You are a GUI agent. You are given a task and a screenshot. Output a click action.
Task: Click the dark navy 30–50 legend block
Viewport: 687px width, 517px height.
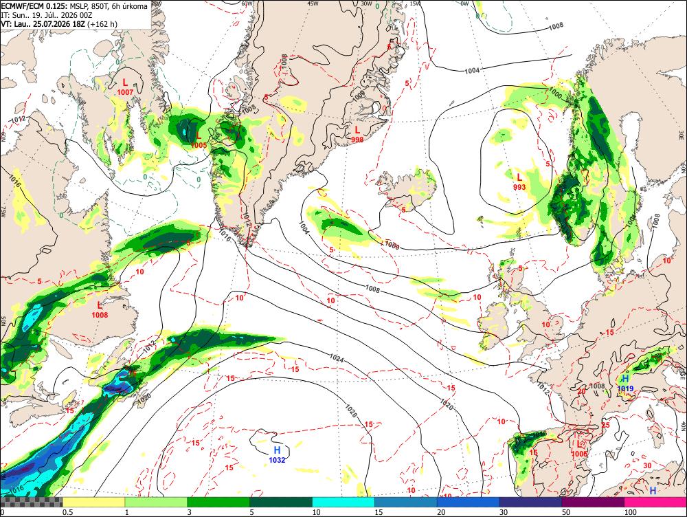click(x=530, y=502)
